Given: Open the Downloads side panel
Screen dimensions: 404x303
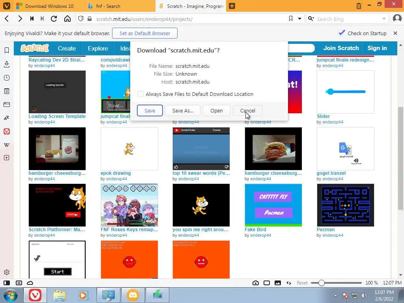Looking at the screenshot, I should point(7,64).
